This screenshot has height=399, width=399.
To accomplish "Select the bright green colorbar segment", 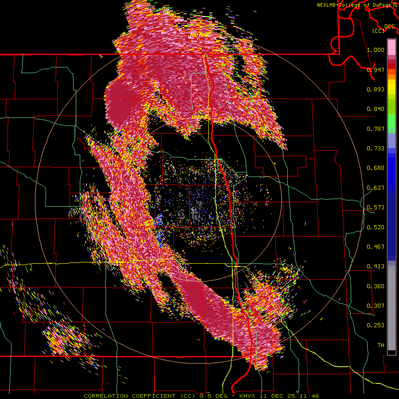I will (391, 121).
